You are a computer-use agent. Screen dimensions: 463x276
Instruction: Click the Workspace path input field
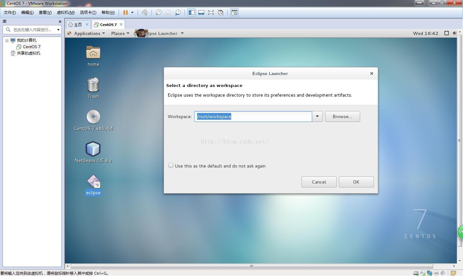coord(253,116)
